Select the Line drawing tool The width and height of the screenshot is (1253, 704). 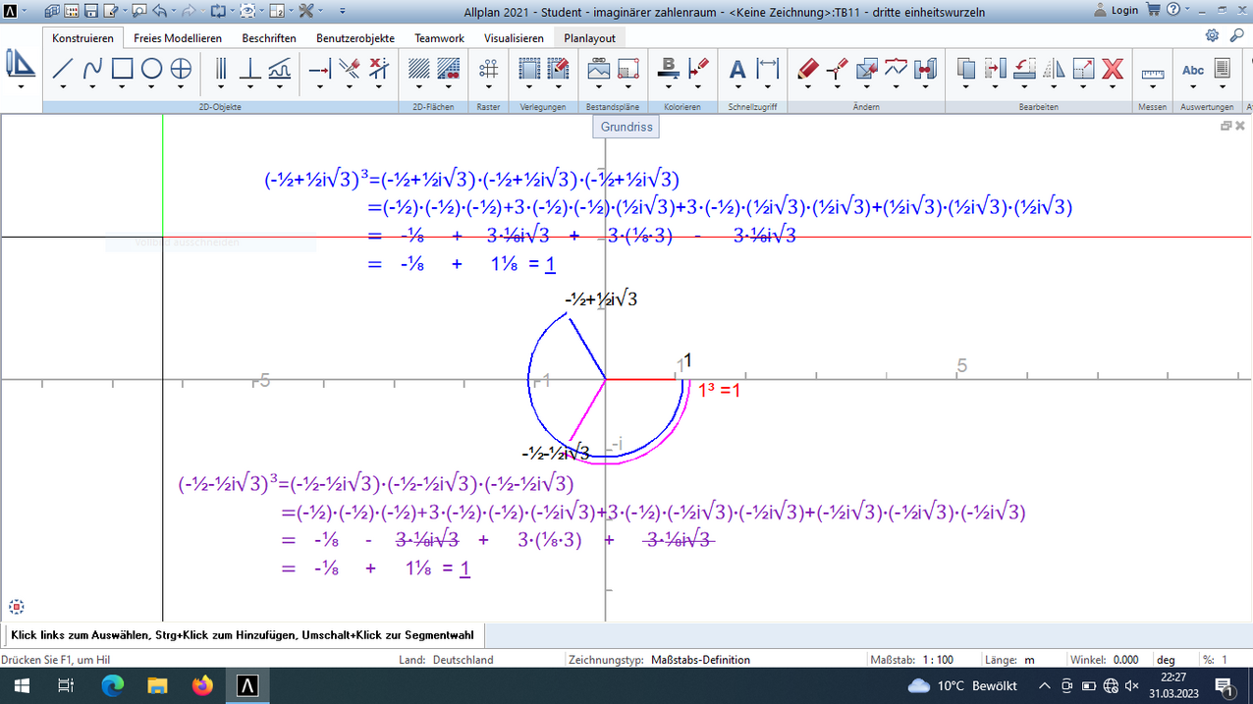[x=63, y=69]
